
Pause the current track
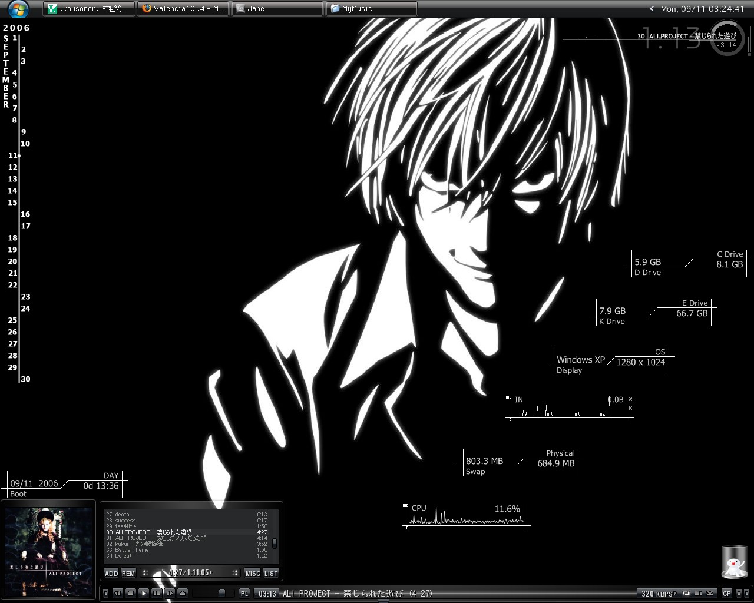157,594
